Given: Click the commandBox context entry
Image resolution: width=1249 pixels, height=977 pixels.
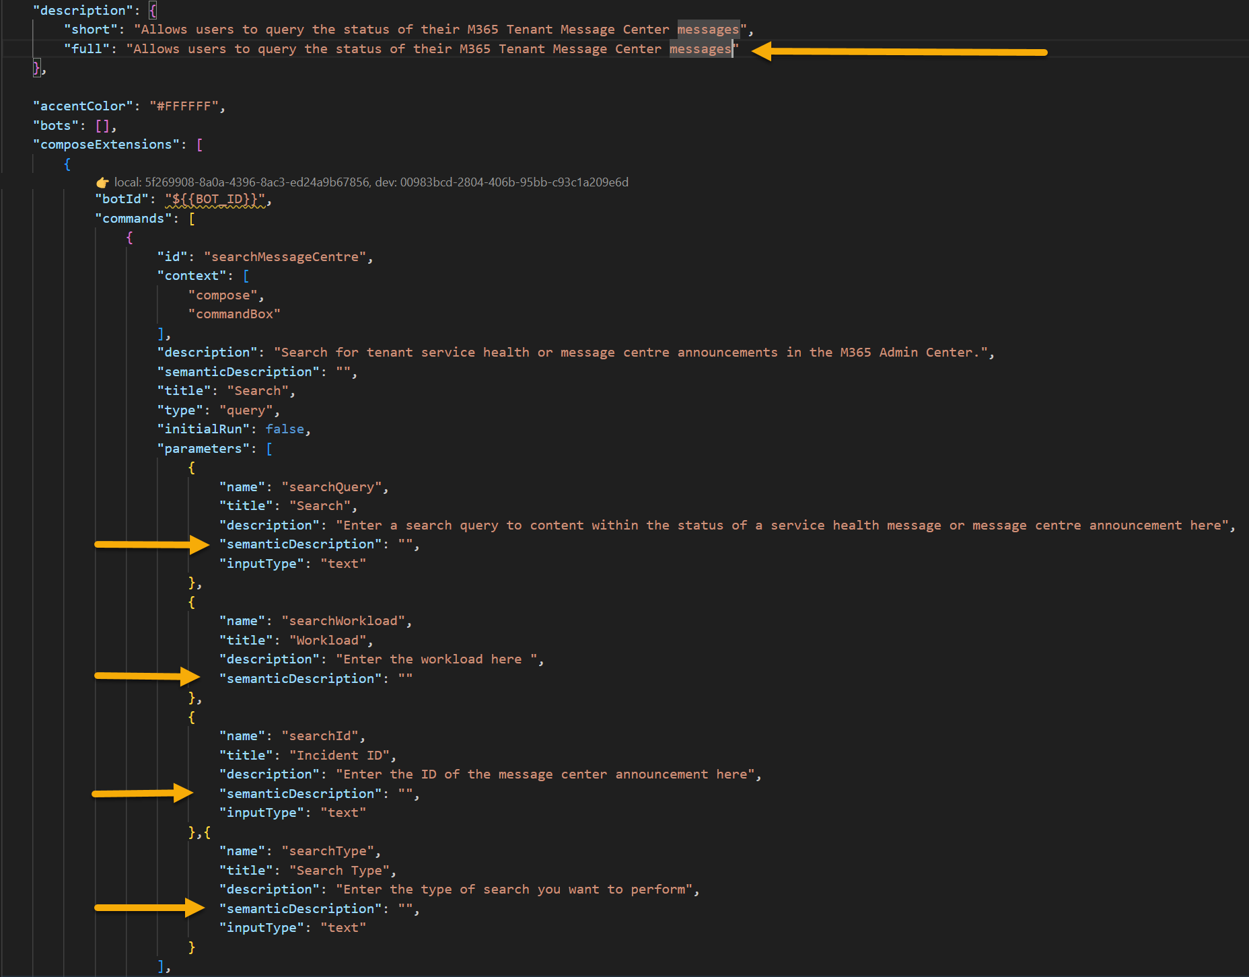Looking at the screenshot, I should 234,314.
